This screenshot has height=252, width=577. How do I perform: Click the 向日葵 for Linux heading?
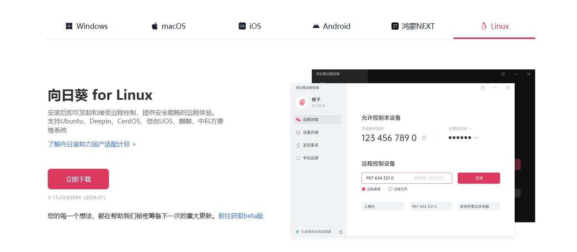(100, 95)
